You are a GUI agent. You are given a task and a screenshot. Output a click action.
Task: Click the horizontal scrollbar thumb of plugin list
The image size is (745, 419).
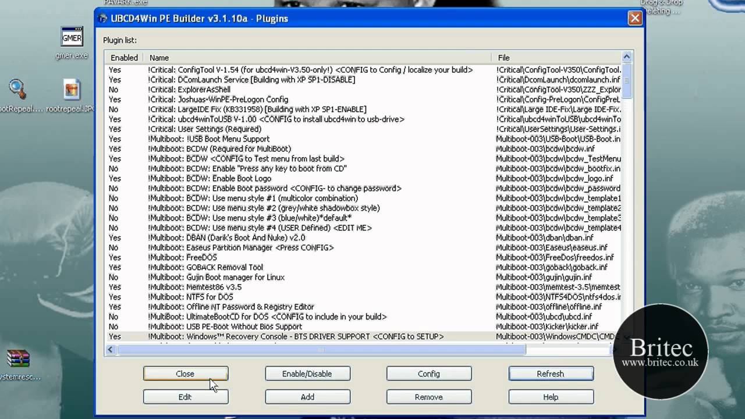point(321,350)
